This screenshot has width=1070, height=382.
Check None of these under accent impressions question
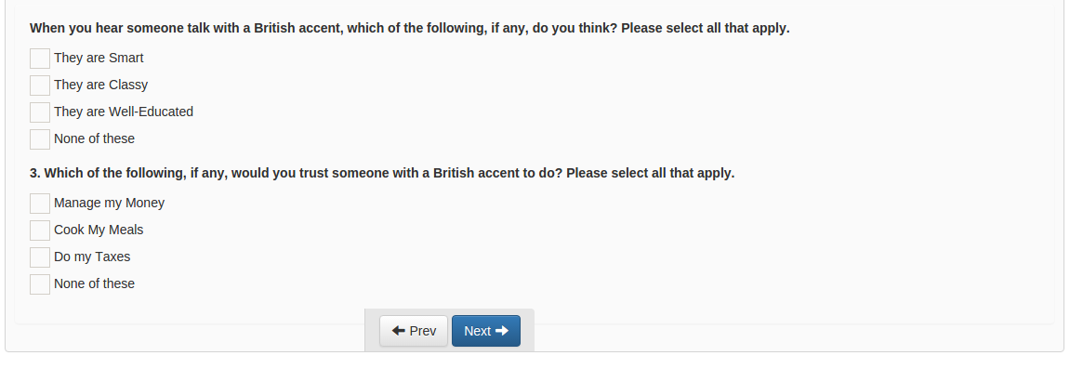pos(40,139)
